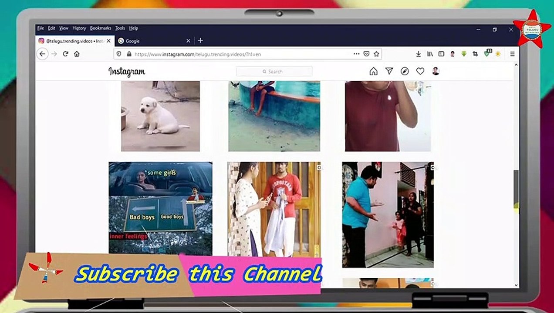Click the crop screenshot extension icon
Image resolution: width=554 pixels, height=313 pixels.
point(475,54)
